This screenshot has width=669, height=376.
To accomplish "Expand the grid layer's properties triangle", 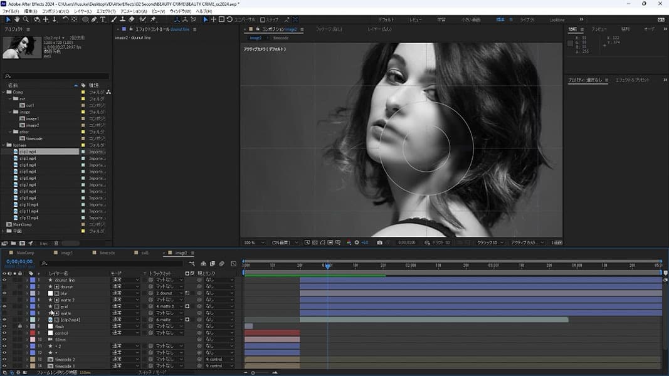I will [27, 306].
